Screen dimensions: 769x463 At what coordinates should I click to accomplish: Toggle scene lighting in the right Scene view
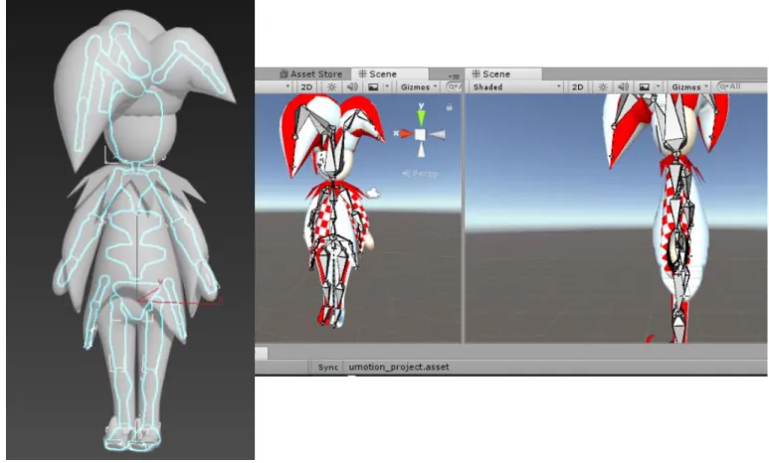pos(603,87)
